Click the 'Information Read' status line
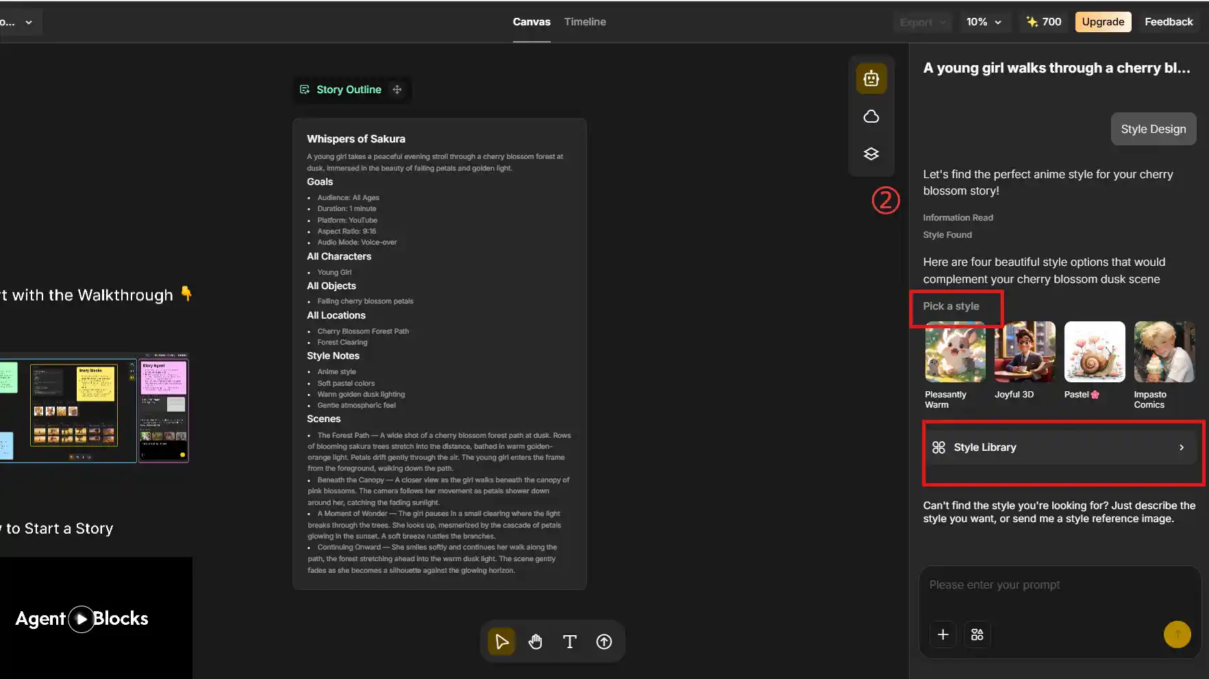This screenshot has width=1209, height=679. (958, 218)
